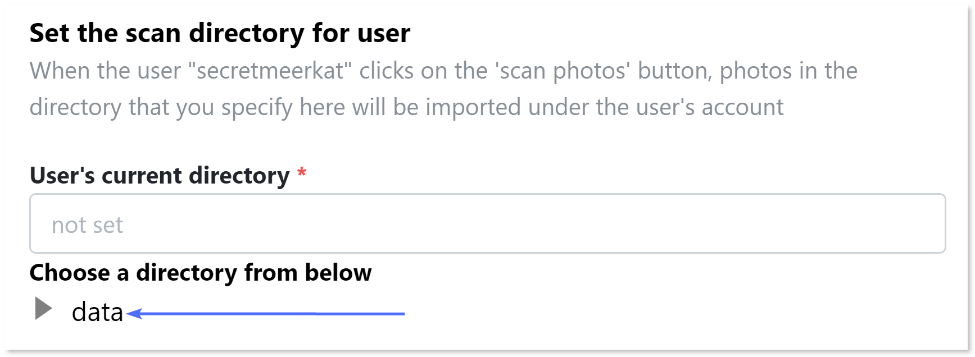
Task: Click the blue arrow pointing to data
Action: tap(265, 313)
